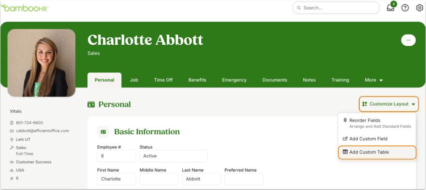Switch to the Job tab
Viewport: 426px width, 190px height.
(134, 80)
